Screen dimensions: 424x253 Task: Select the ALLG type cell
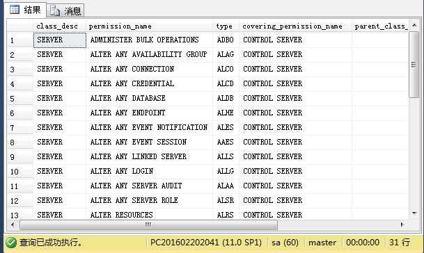226,171
